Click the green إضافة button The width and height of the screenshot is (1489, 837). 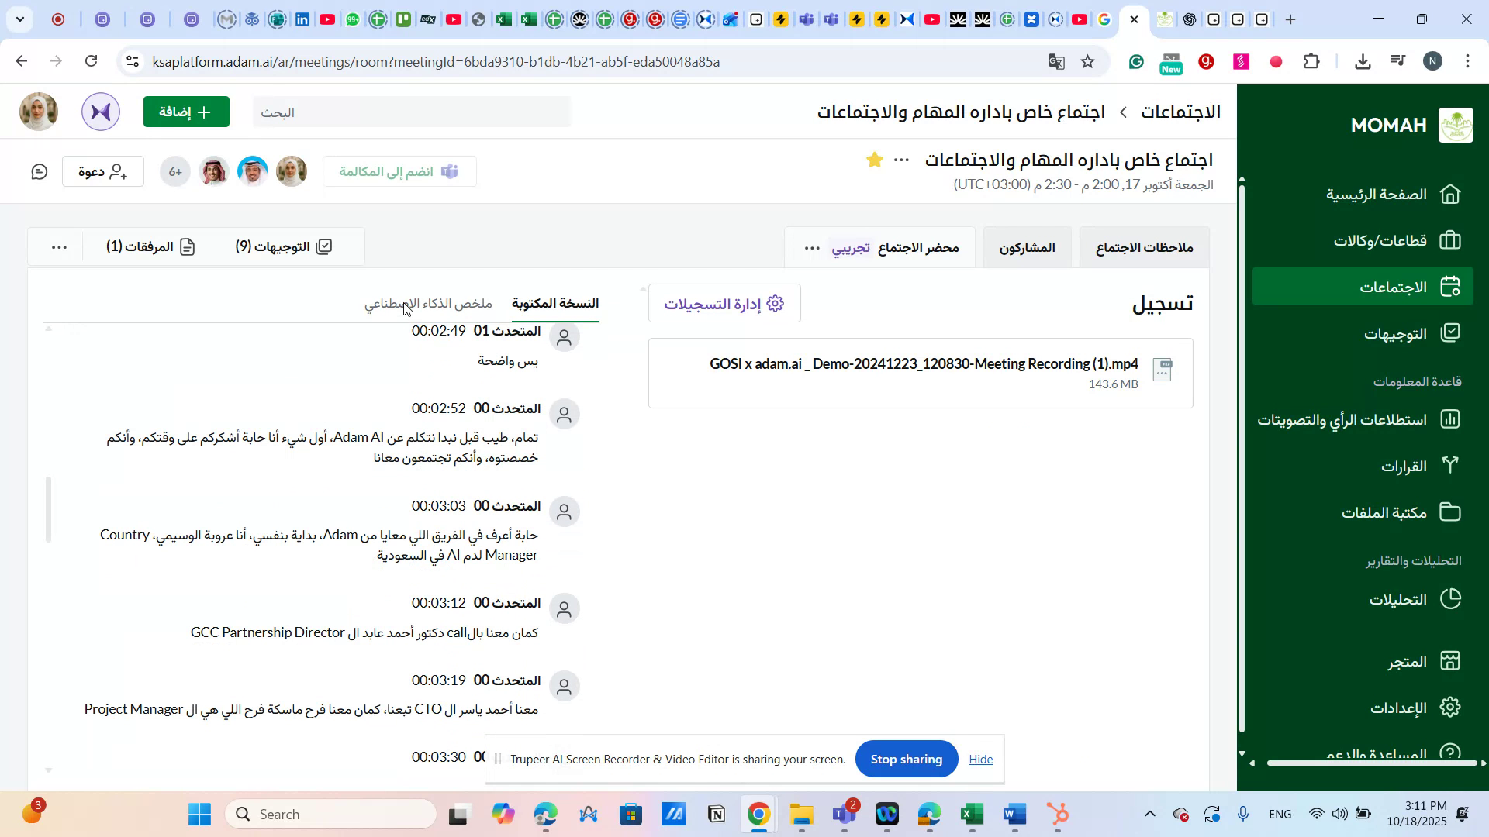(x=186, y=112)
